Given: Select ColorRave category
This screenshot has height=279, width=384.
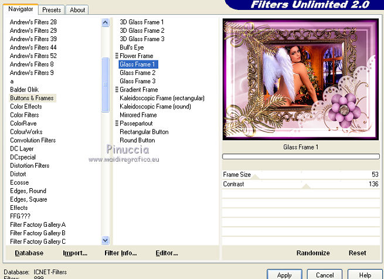Looking at the screenshot, I should [23, 123].
